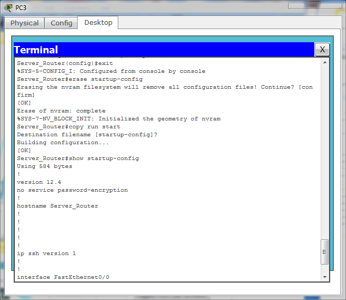Click the 'no service password-encryption' line
This screenshot has width=346, height=300.
pyautogui.click(x=72, y=190)
